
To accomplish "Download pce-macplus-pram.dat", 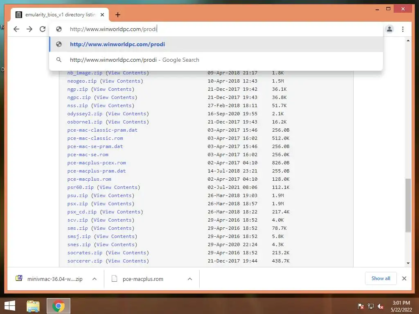I will (97, 171).
